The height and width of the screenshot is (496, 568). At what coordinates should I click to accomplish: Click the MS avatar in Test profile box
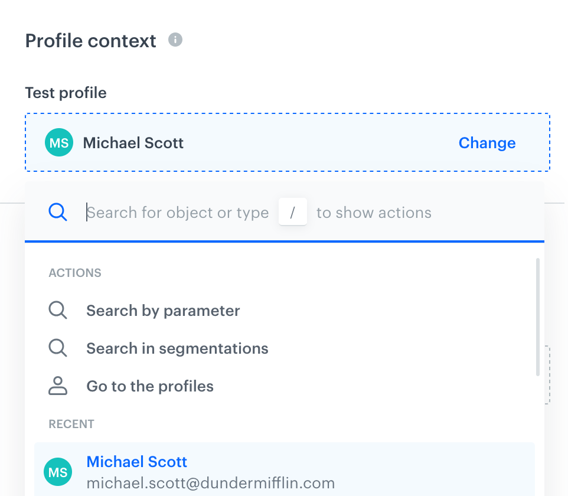59,143
